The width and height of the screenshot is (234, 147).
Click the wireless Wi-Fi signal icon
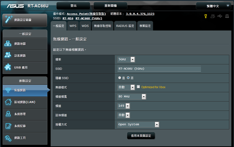(x=8, y=90)
